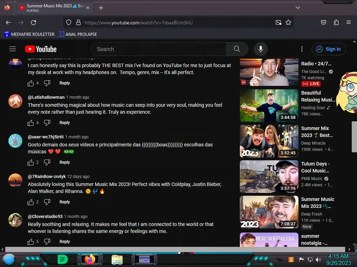Open the volume speaker tray icon
This screenshot has height=267, width=357.
318,259
